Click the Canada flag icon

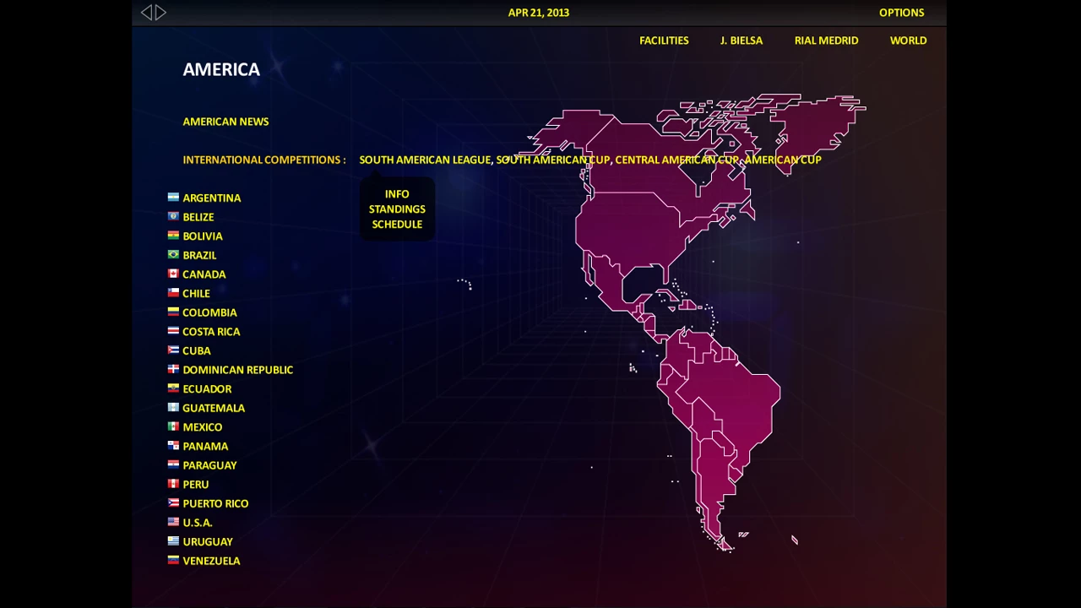click(x=173, y=274)
